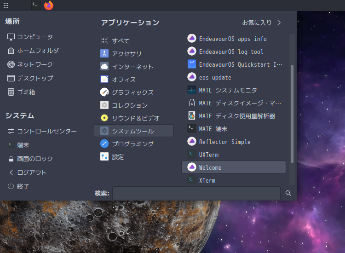Image resolution: width=345 pixels, height=253 pixels.
Task: Open MATE ディスクイメージ・マウンター entry
Action: (233, 103)
